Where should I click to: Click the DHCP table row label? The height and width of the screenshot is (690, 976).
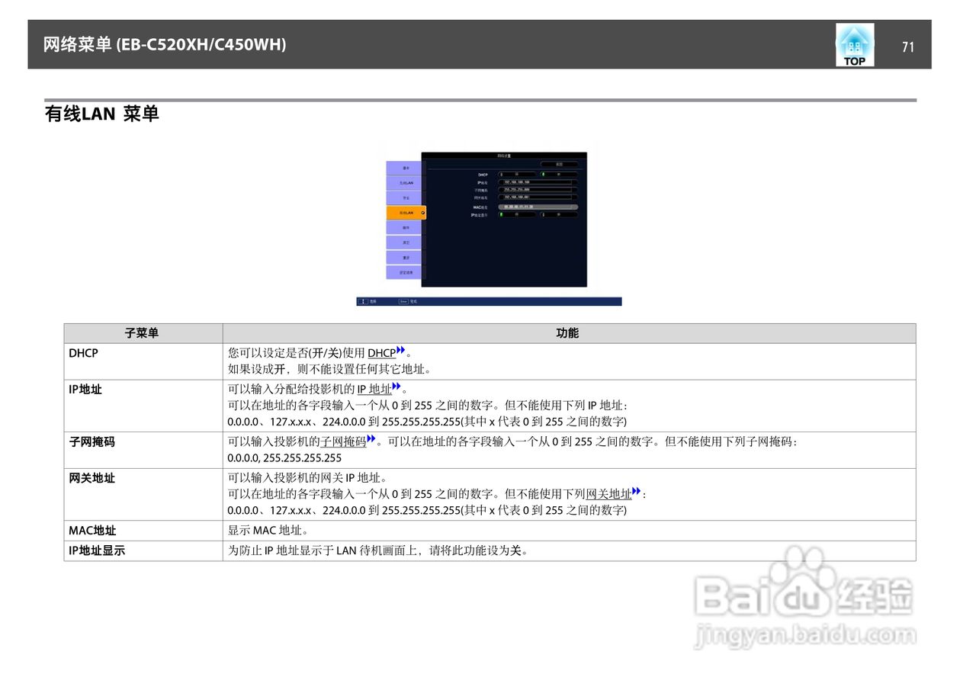(84, 353)
